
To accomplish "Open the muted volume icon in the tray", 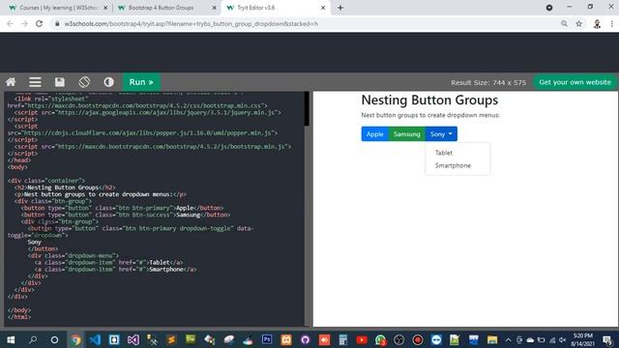I will click(x=563, y=340).
